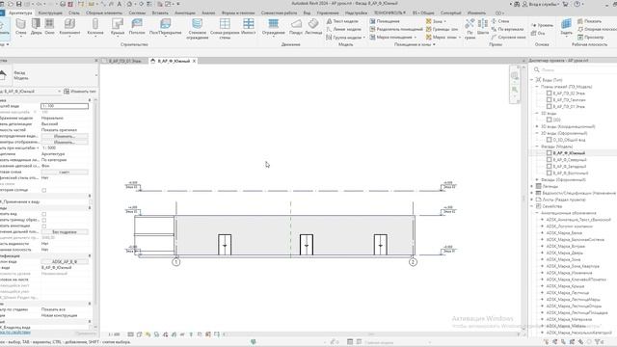Click the Компонент tool icon

pos(69,24)
